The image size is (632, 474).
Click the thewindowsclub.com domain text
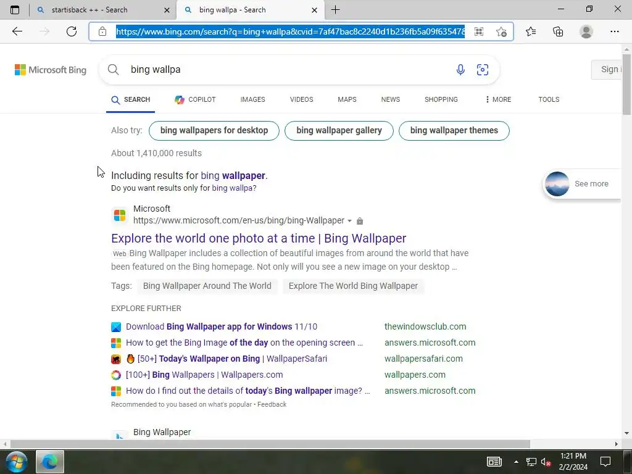click(425, 326)
